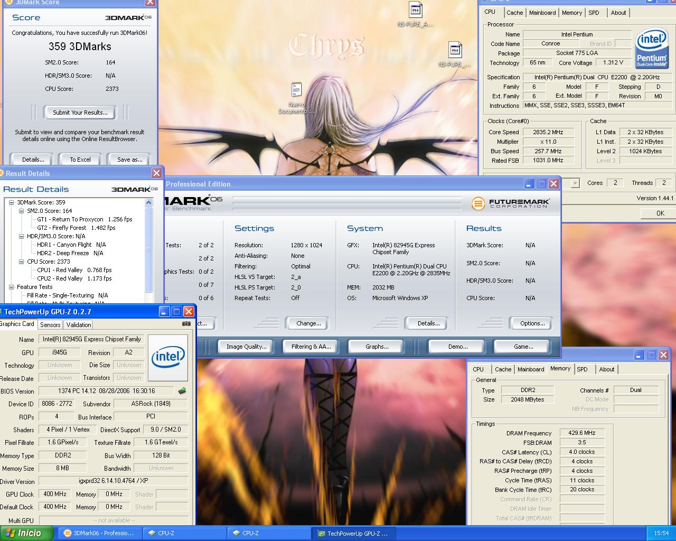Switch to 3DMark06 taskbar item
This screenshot has width=676, height=541.
pos(99,533)
